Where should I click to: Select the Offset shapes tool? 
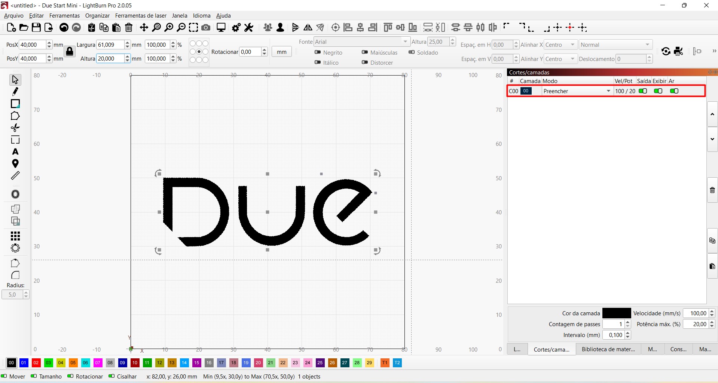(15, 194)
